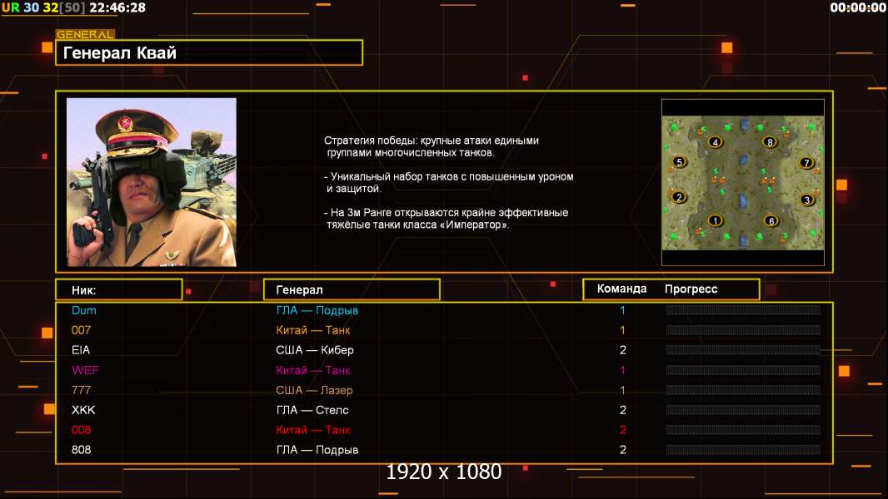Click the General Kwai portrait image

click(x=152, y=182)
